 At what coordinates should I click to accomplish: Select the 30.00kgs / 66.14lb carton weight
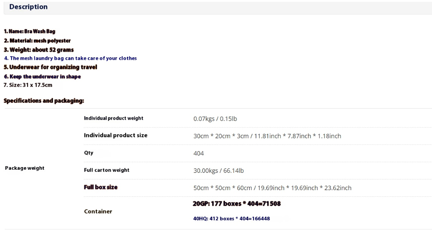[x=218, y=171]
